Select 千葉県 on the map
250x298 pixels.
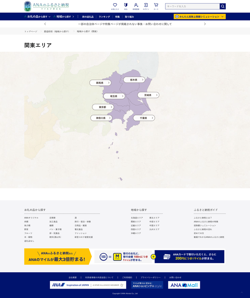pyautogui.click(x=144, y=118)
